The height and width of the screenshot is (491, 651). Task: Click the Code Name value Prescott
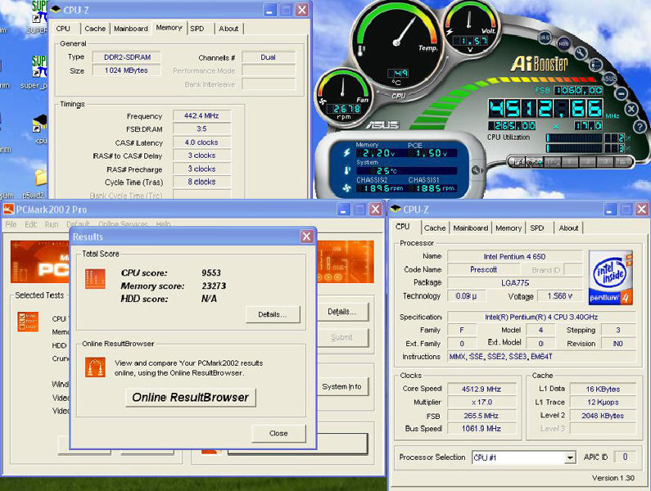[483, 269]
